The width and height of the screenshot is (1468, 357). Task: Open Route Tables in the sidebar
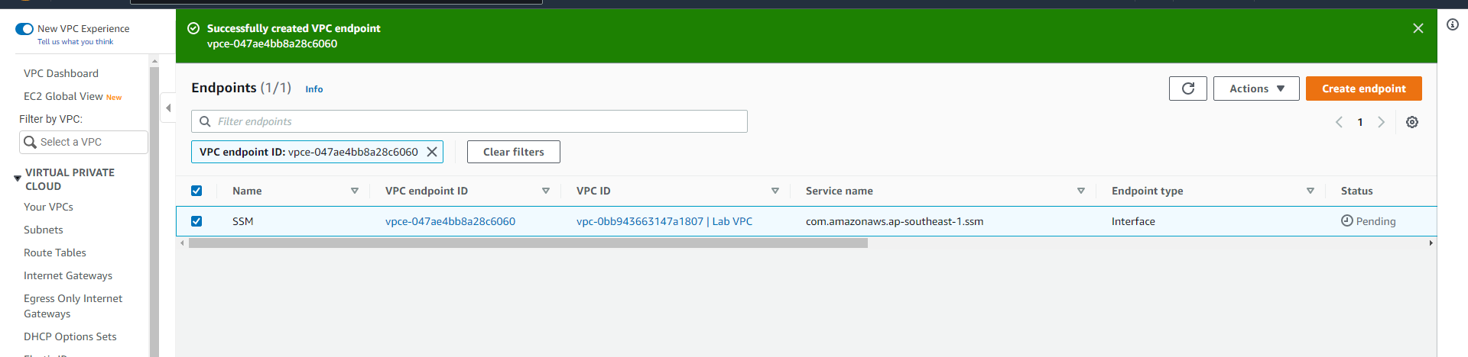pyautogui.click(x=55, y=252)
